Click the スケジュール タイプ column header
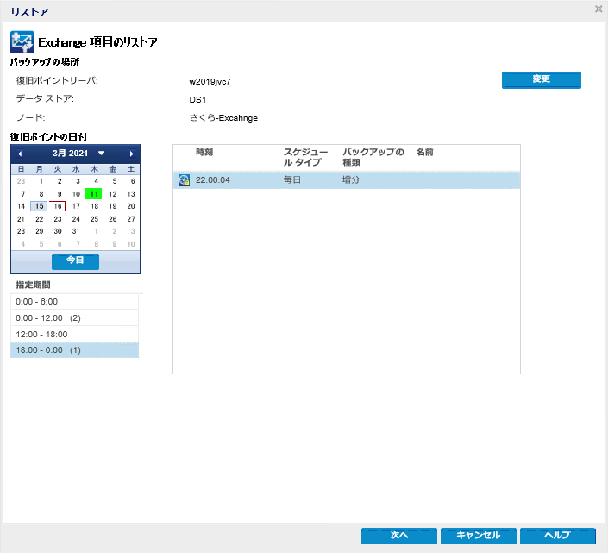Screen dimensions: 608x553 click(x=305, y=157)
